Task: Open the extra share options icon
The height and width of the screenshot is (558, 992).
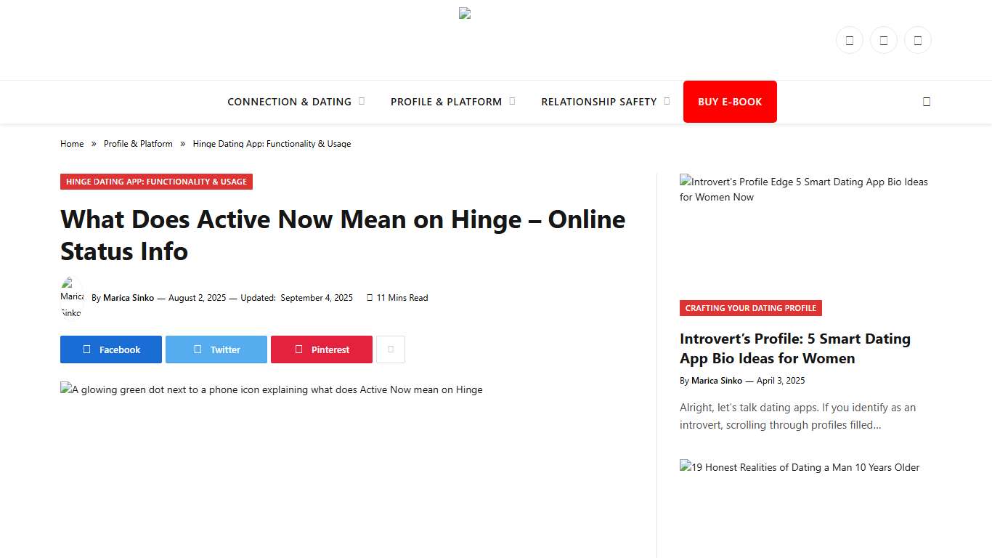Action: (x=391, y=349)
